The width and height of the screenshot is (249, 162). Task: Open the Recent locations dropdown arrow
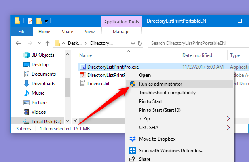tap(39, 43)
